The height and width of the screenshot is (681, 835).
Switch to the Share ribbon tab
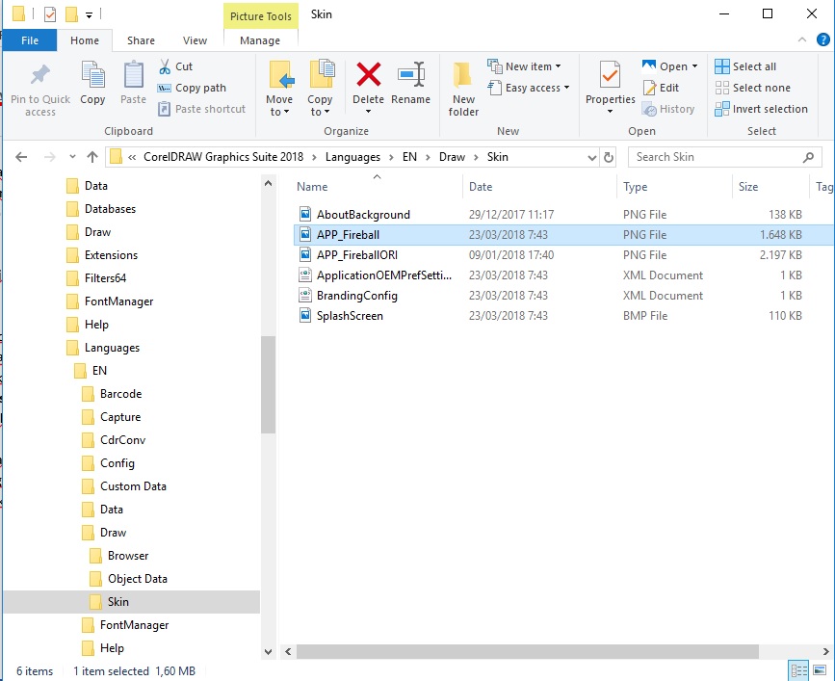click(x=141, y=40)
